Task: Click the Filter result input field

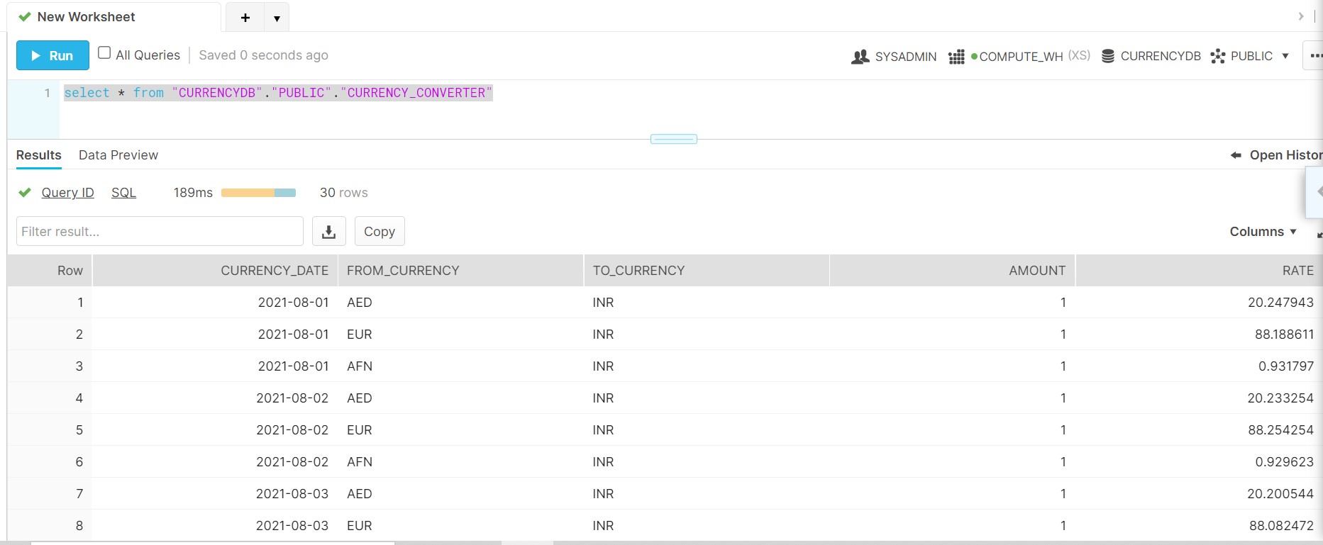Action: point(160,232)
